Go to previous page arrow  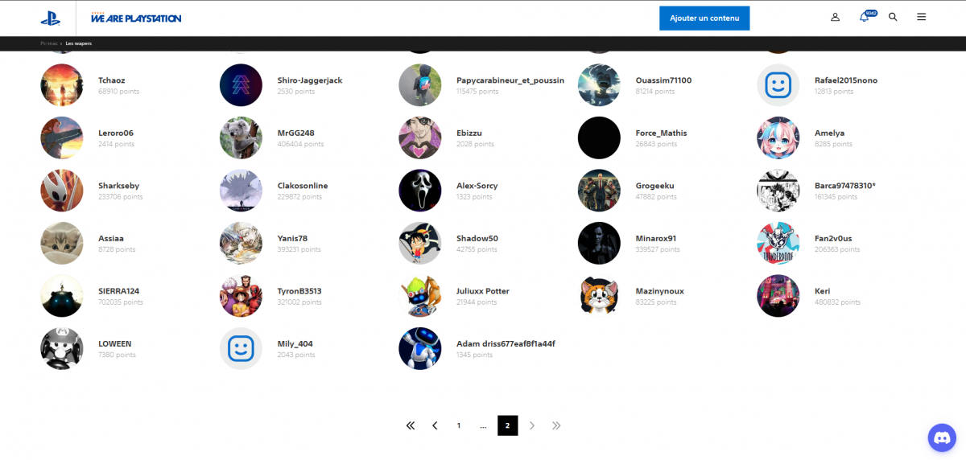click(435, 425)
